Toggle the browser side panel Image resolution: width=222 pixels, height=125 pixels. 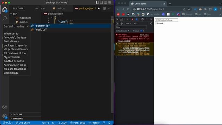coord(210,9)
